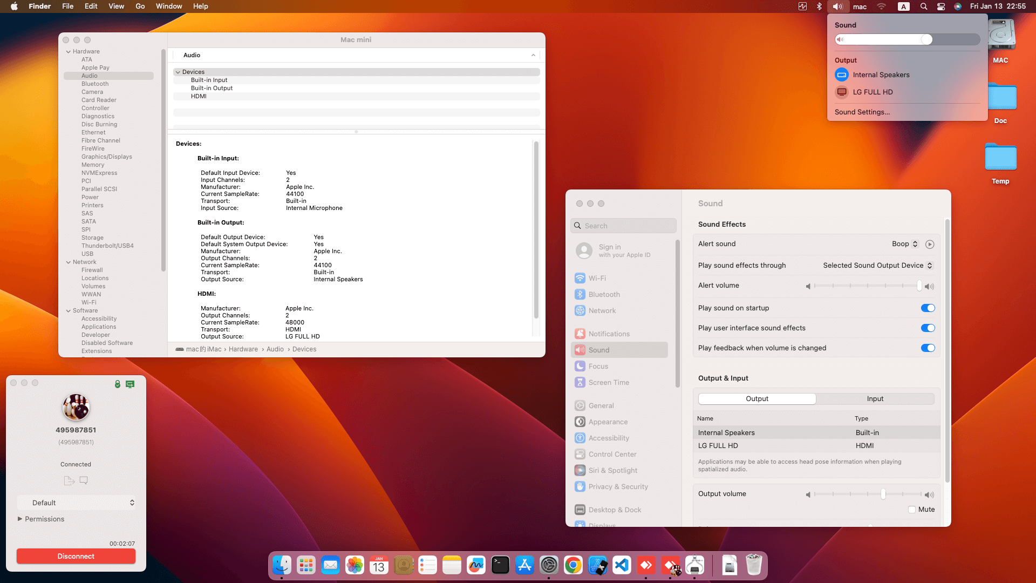Screen dimensions: 1036x583
Task: Open the Alert sound Boop dropdown
Action: 905,244
